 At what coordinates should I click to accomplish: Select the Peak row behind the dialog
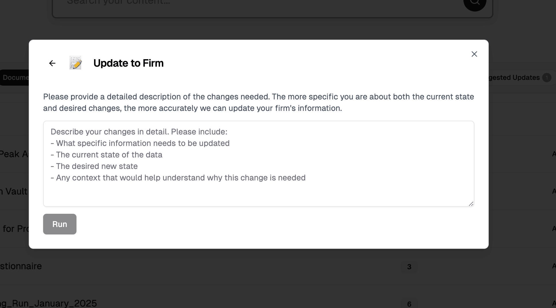[x=14, y=154]
